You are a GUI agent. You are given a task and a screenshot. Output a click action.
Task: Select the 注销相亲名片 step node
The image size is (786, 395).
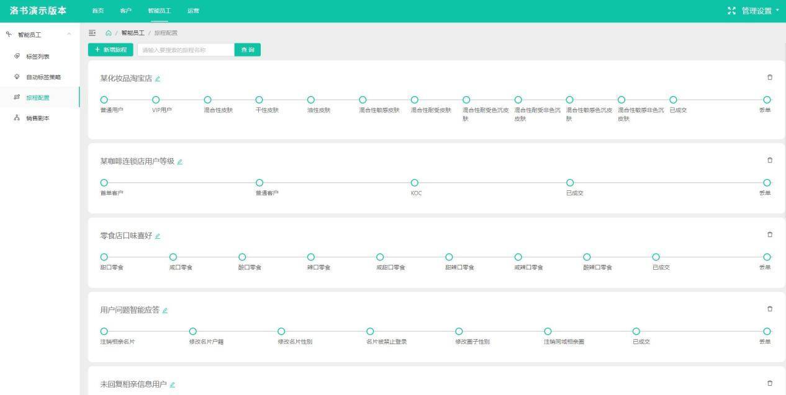point(104,332)
